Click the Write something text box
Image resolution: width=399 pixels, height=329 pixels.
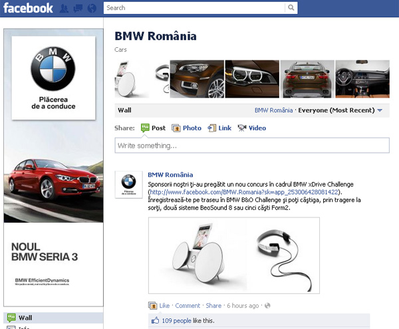click(x=251, y=146)
